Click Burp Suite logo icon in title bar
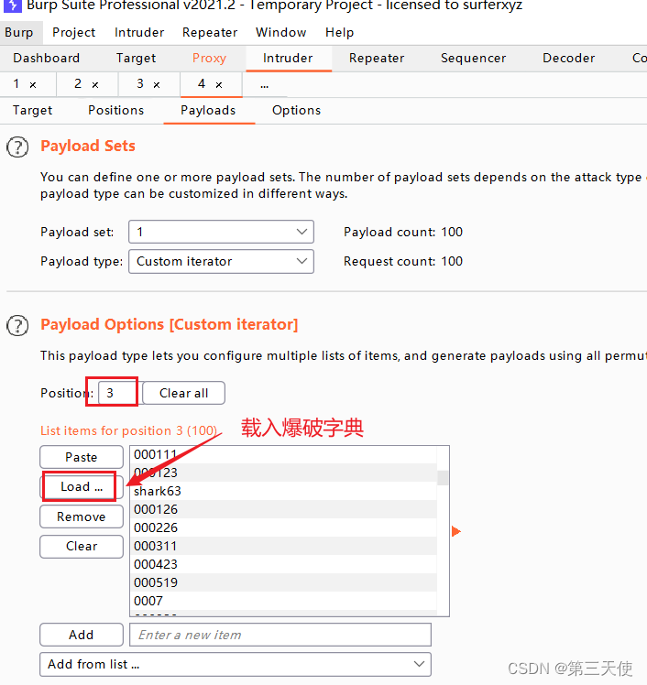The image size is (647, 685). tap(12, 5)
